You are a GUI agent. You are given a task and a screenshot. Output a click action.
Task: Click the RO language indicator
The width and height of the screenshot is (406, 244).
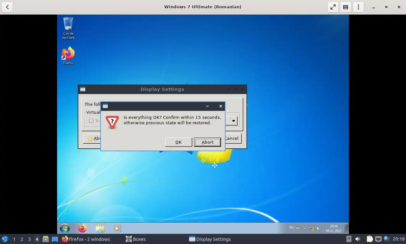[291, 228]
